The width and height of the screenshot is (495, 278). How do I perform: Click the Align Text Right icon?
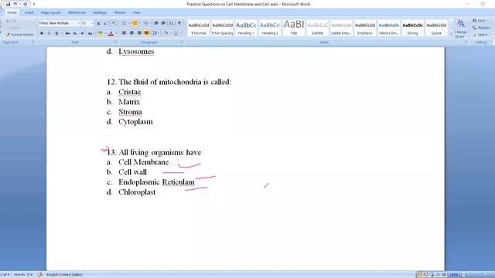[x=139, y=33]
